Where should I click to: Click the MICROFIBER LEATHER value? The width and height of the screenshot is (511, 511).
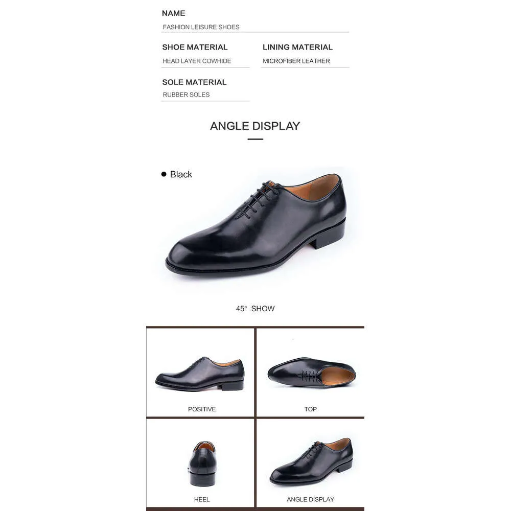[x=296, y=61]
